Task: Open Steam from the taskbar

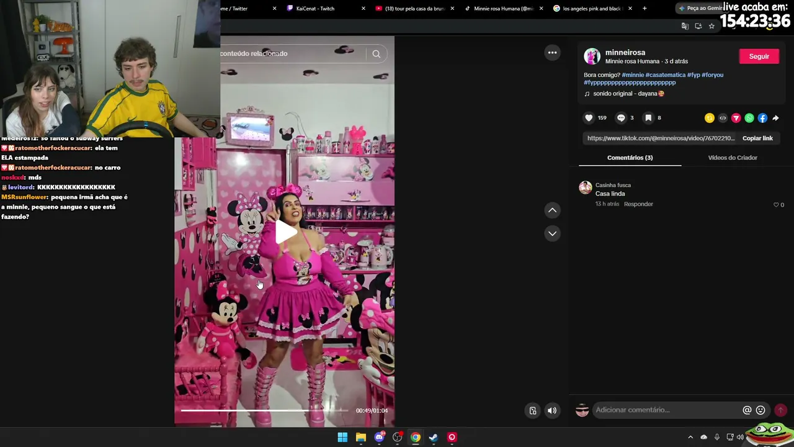Action: click(434, 438)
